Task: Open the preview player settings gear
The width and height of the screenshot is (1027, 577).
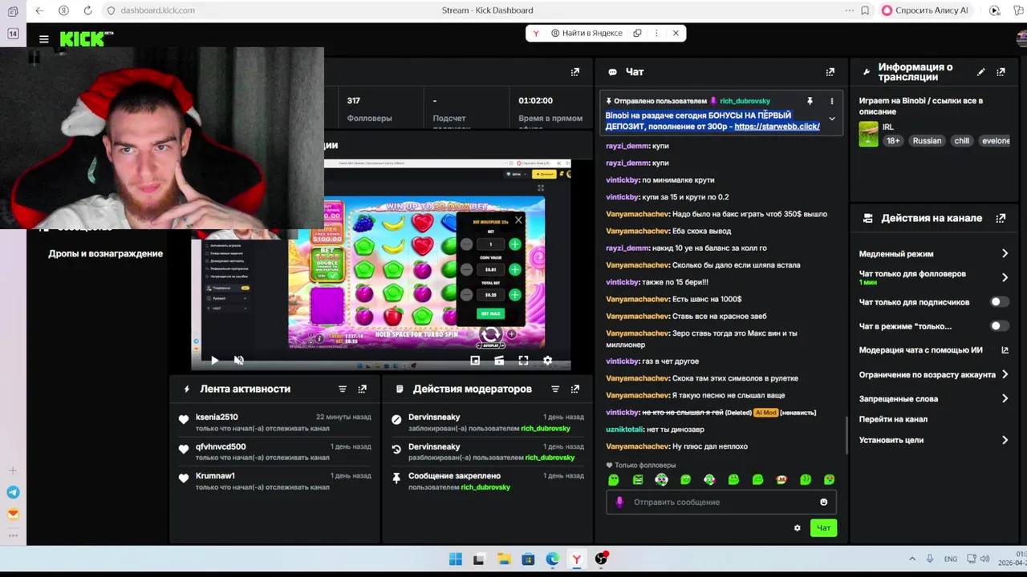Action: [547, 361]
